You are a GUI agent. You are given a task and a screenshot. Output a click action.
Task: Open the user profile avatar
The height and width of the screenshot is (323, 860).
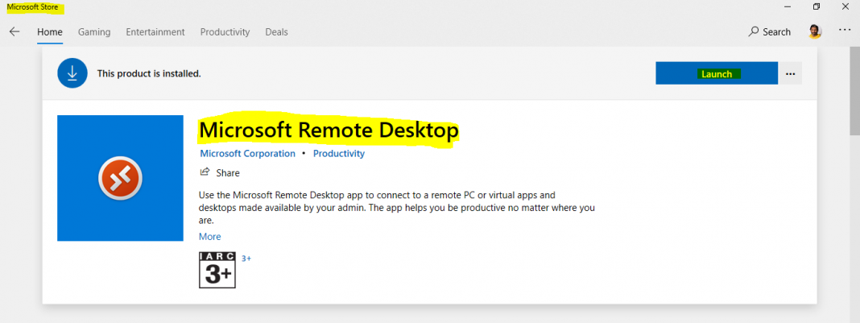click(x=815, y=31)
